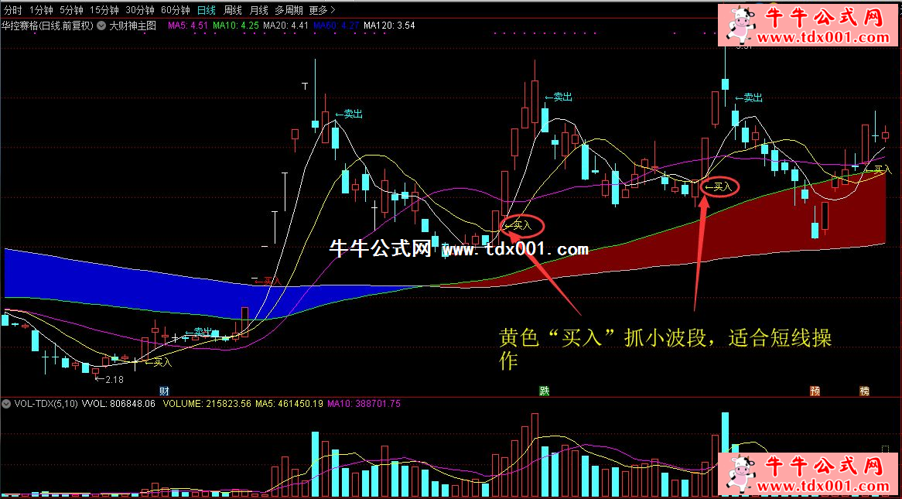Click the MA120: 3.54 moving average label

(389, 26)
